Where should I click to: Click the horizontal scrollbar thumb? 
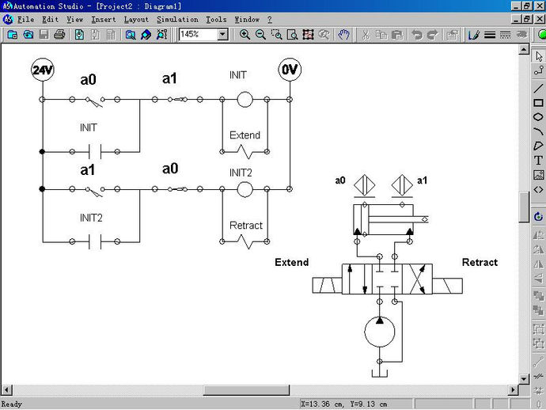pyautogui.click(x=246, y=389)
